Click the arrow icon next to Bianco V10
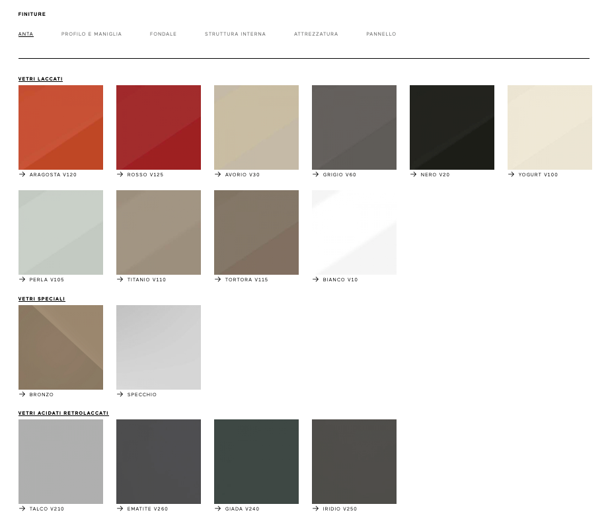 316,279
